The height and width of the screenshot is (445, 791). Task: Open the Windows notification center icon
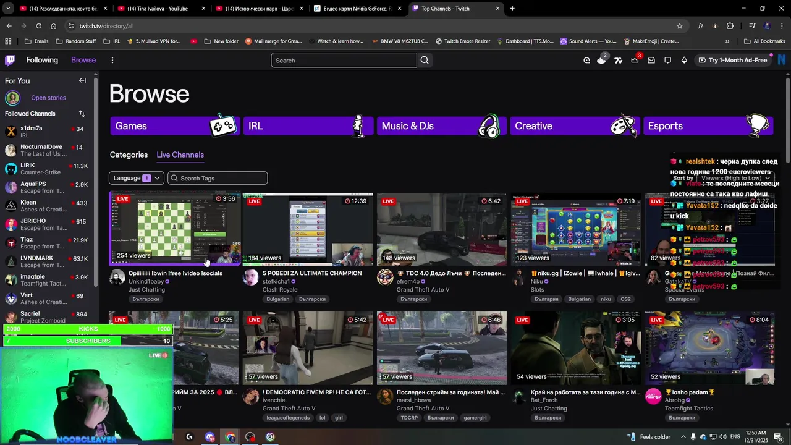pyautogui.click(x=778, y=437)
